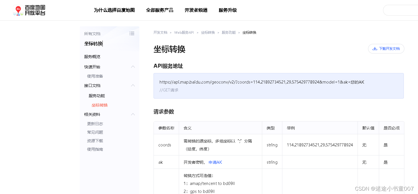The height and width of the screenshot is (194, 418).
Task: Click the API服务地址 heading
Action: click(x=168, y=66)
